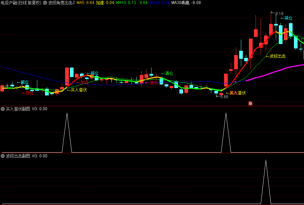The height and width of the screenshot is (205, 304).
Task: Click the MA30乖离: -6.08 readout
Action: (186, 3)
